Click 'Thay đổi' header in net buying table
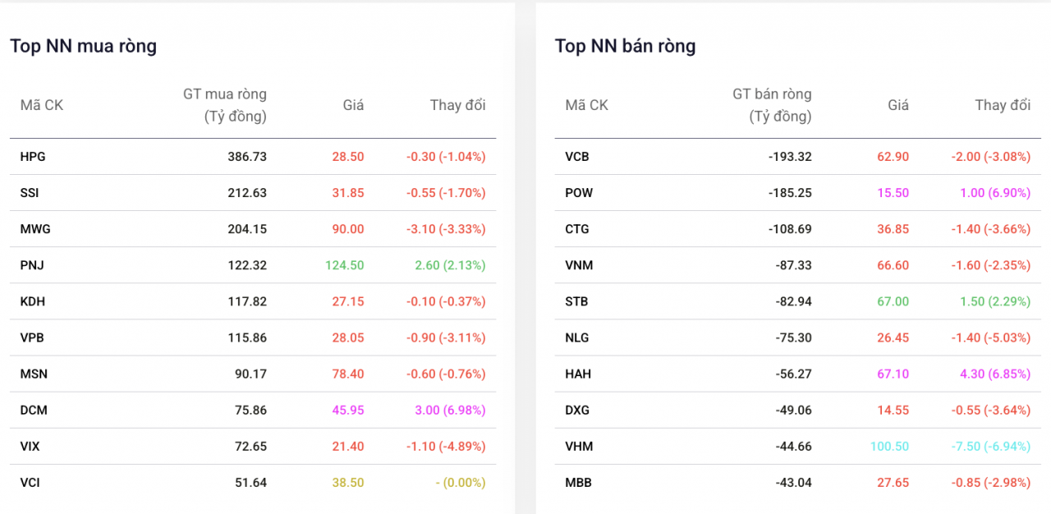The height and width of the screenshot is (514, 1051). point(457,105)
